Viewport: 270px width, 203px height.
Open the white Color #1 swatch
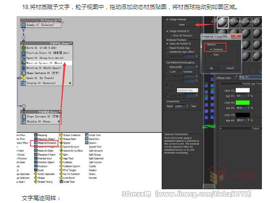tap(242, 90)
